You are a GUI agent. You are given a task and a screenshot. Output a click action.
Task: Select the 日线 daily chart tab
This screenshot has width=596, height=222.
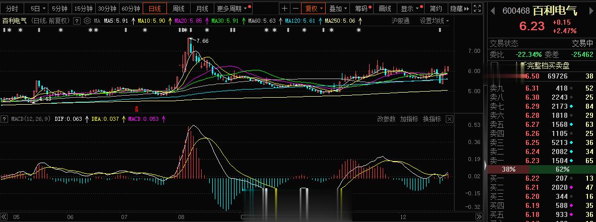point(155,9)
